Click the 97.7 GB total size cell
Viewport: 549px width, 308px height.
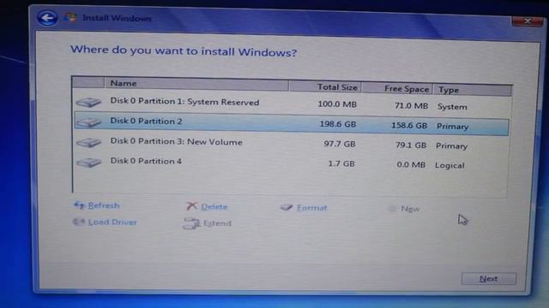(x=340, y=144)
